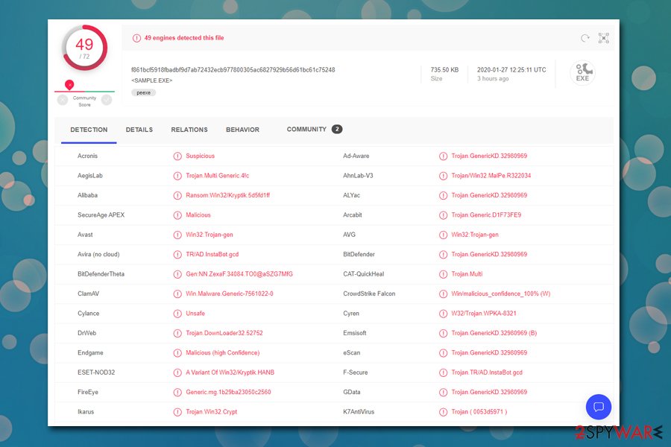Click the warning icon for ClamAV detection
The image size is (671, 447).
click(x=177, y=294)
